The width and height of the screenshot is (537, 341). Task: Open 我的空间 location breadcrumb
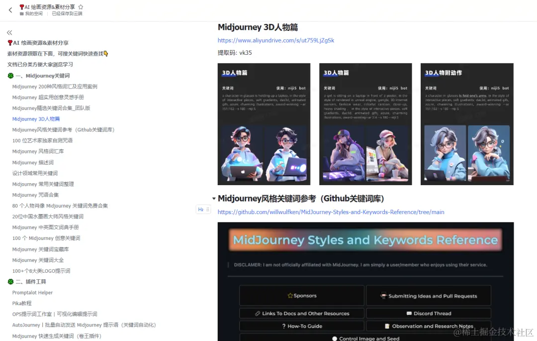(x=31, y=14)
